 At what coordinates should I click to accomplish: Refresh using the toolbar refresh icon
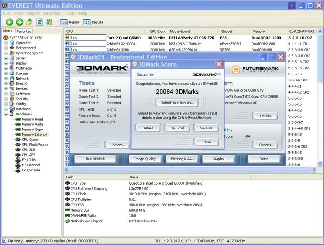tap(39, 22)
